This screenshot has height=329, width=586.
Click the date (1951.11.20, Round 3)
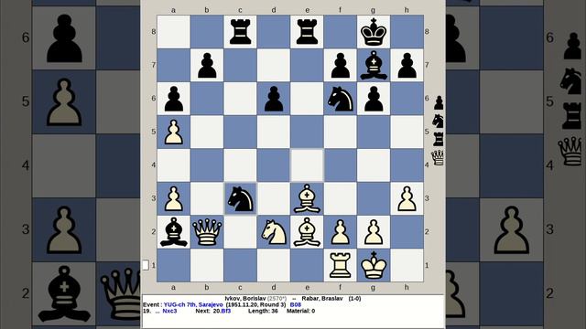coord(256,304)
